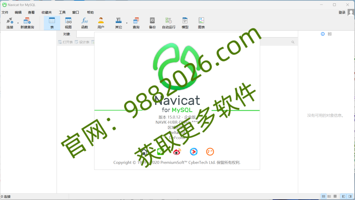Switch to detail view in status bar
This screenshot has height=200, width=355.
coord(329,196)
